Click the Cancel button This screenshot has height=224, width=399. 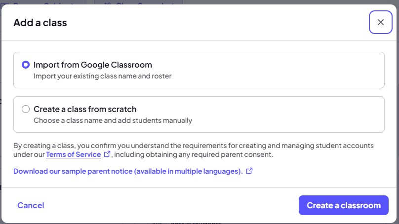coord(31,205)
